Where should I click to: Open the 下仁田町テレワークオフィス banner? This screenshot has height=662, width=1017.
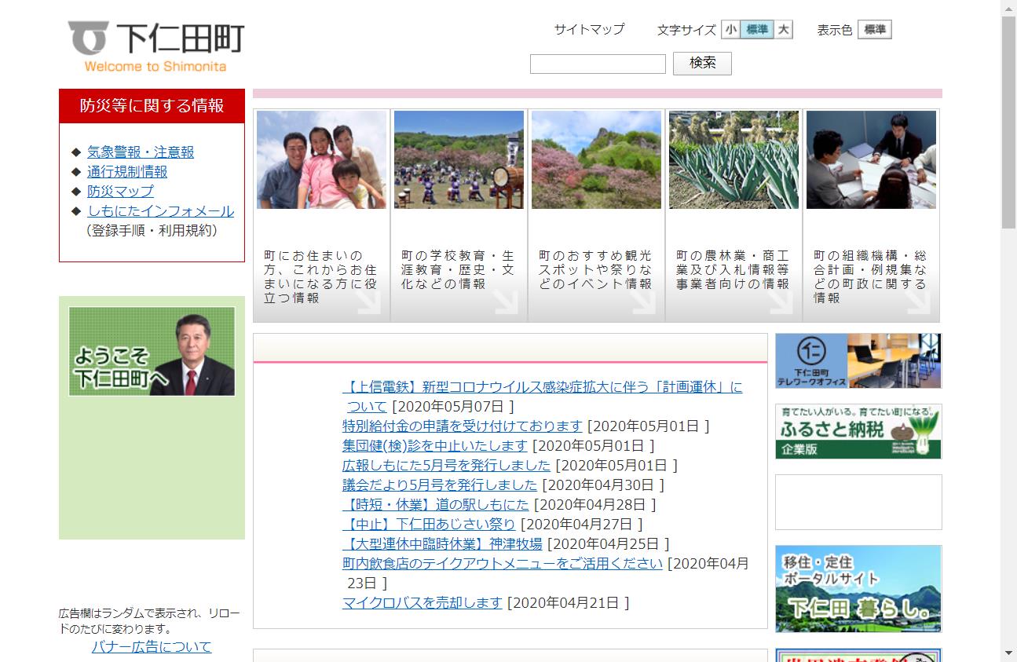[858, 360]
